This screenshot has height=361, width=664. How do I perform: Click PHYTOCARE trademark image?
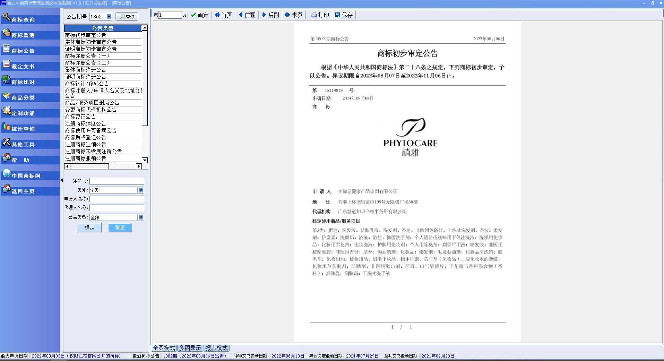tap(410, 137)
